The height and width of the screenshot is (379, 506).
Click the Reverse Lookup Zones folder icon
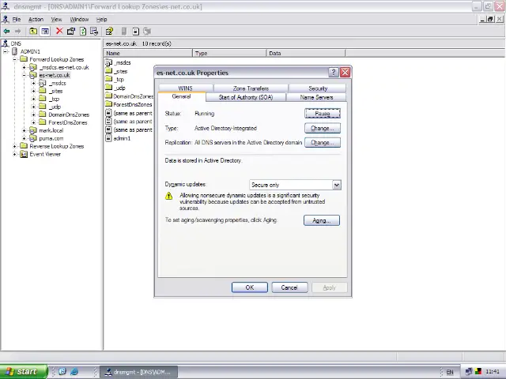point(24,146)
